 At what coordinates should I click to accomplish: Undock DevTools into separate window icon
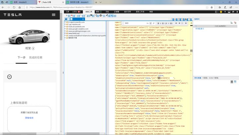pos(233,12)
